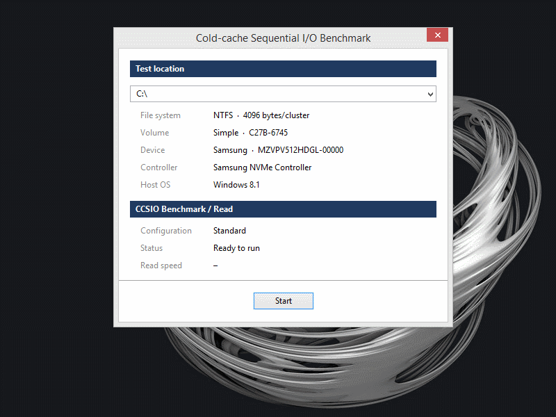Click the Host OS label
Screen dimensions: 556x417
point(155,185)
